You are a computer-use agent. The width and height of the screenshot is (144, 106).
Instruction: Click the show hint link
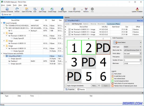pyautogui.click(x=140, y=21)
